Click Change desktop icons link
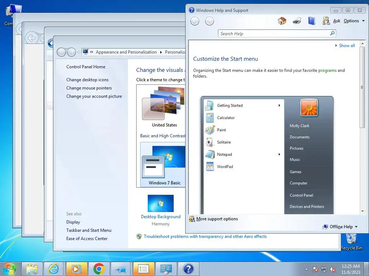Screen dimensions: 369x276 [x=87, y=80]
